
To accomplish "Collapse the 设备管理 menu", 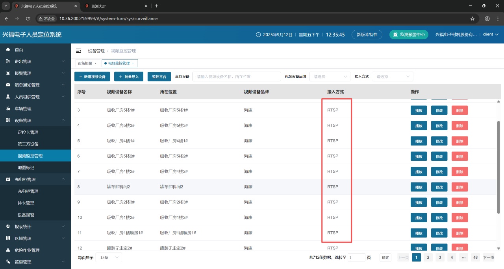I will point(63,120).
